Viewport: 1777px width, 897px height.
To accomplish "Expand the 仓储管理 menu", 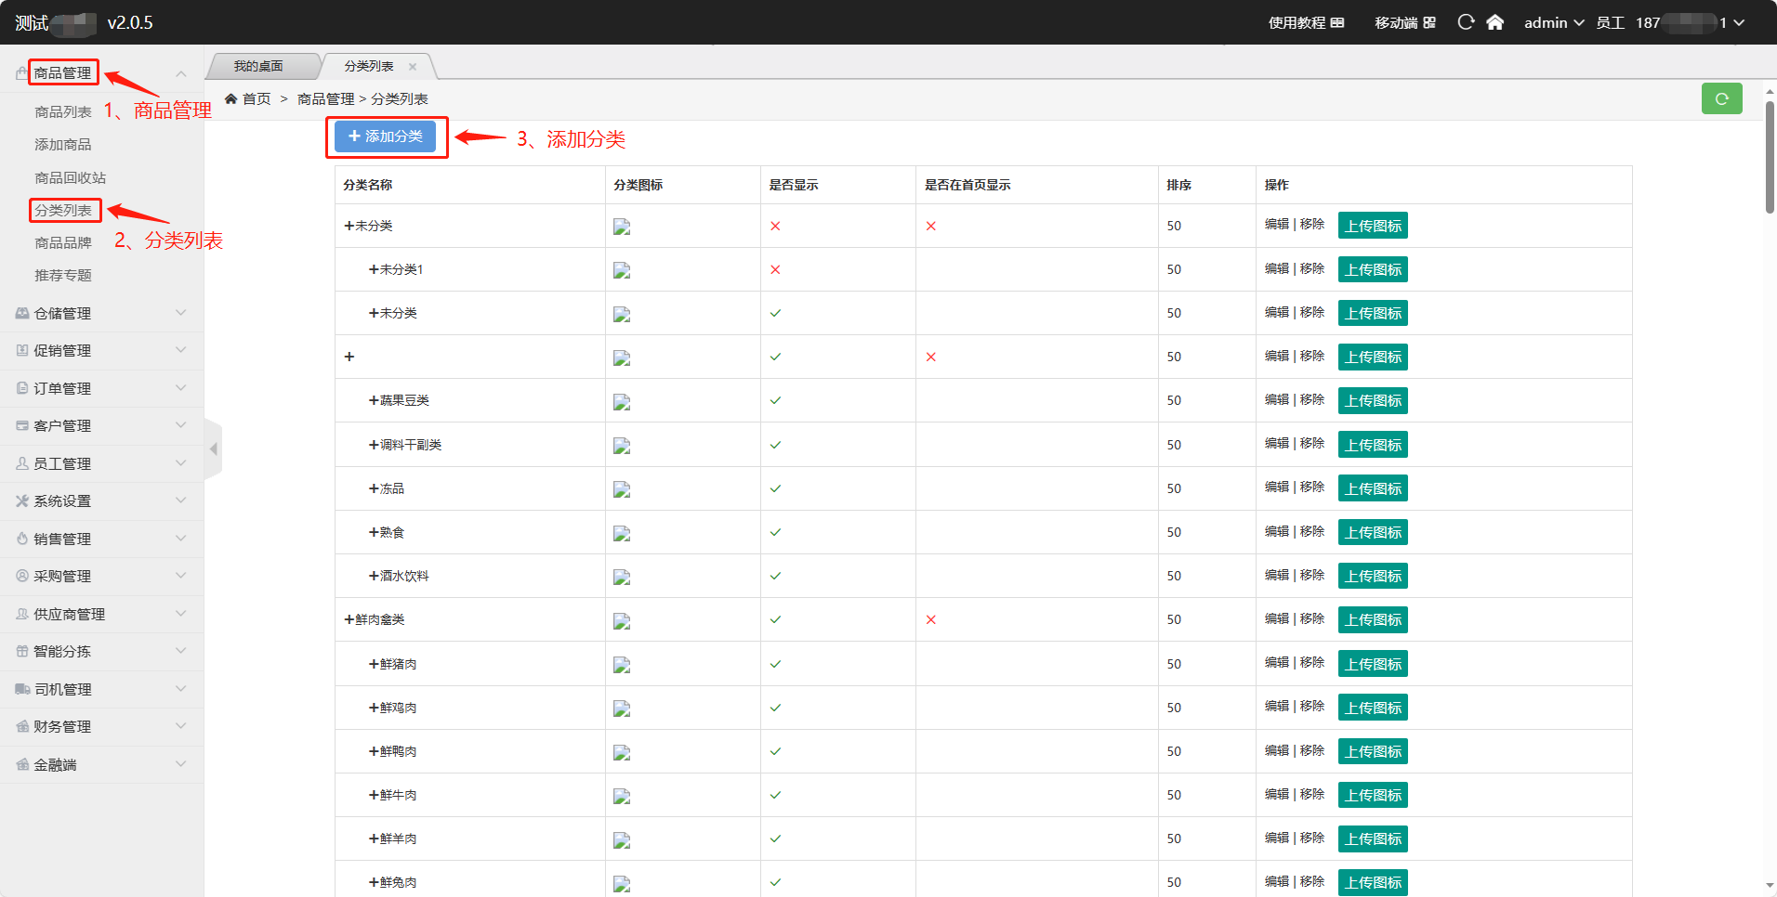I will point(100,314).
